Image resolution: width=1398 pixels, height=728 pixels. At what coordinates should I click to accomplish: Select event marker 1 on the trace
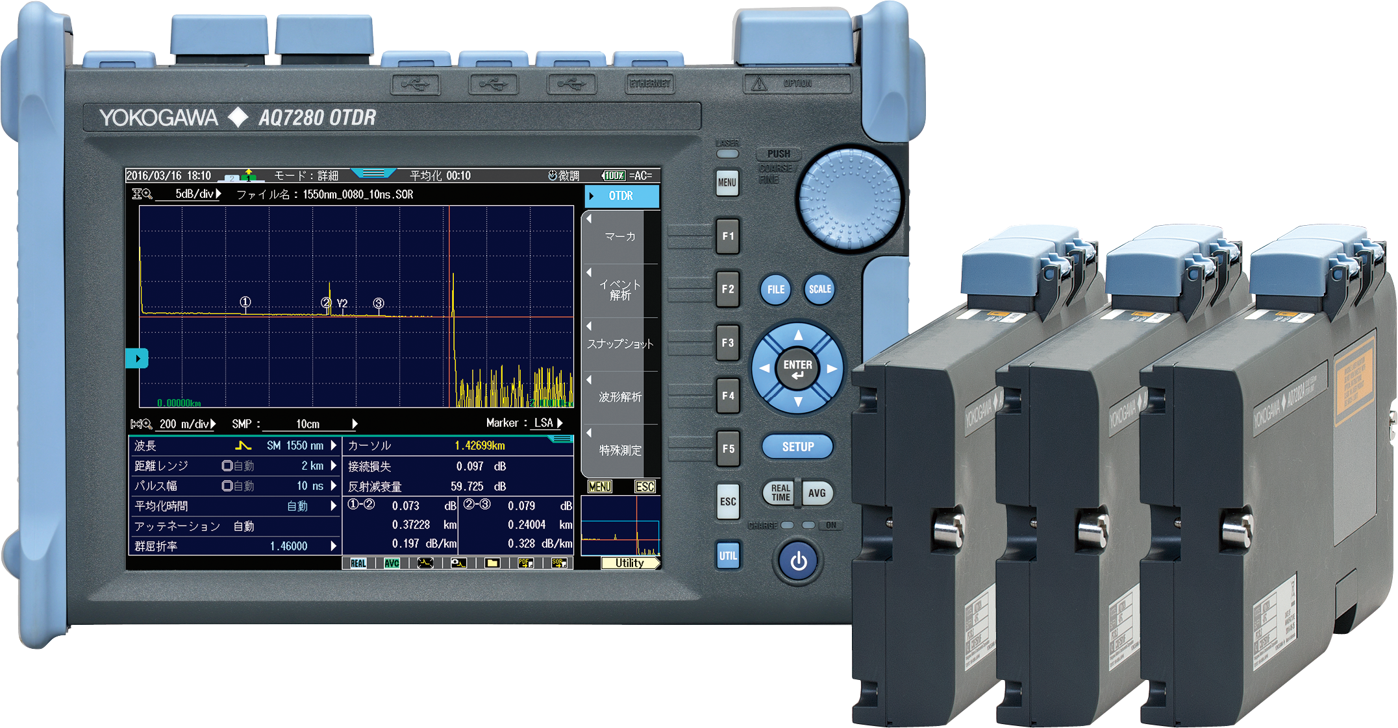tap(245, 302)
